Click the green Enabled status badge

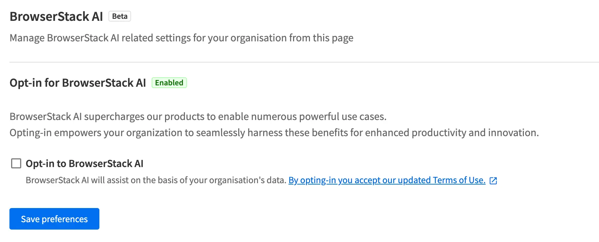(x=169, y=83)
